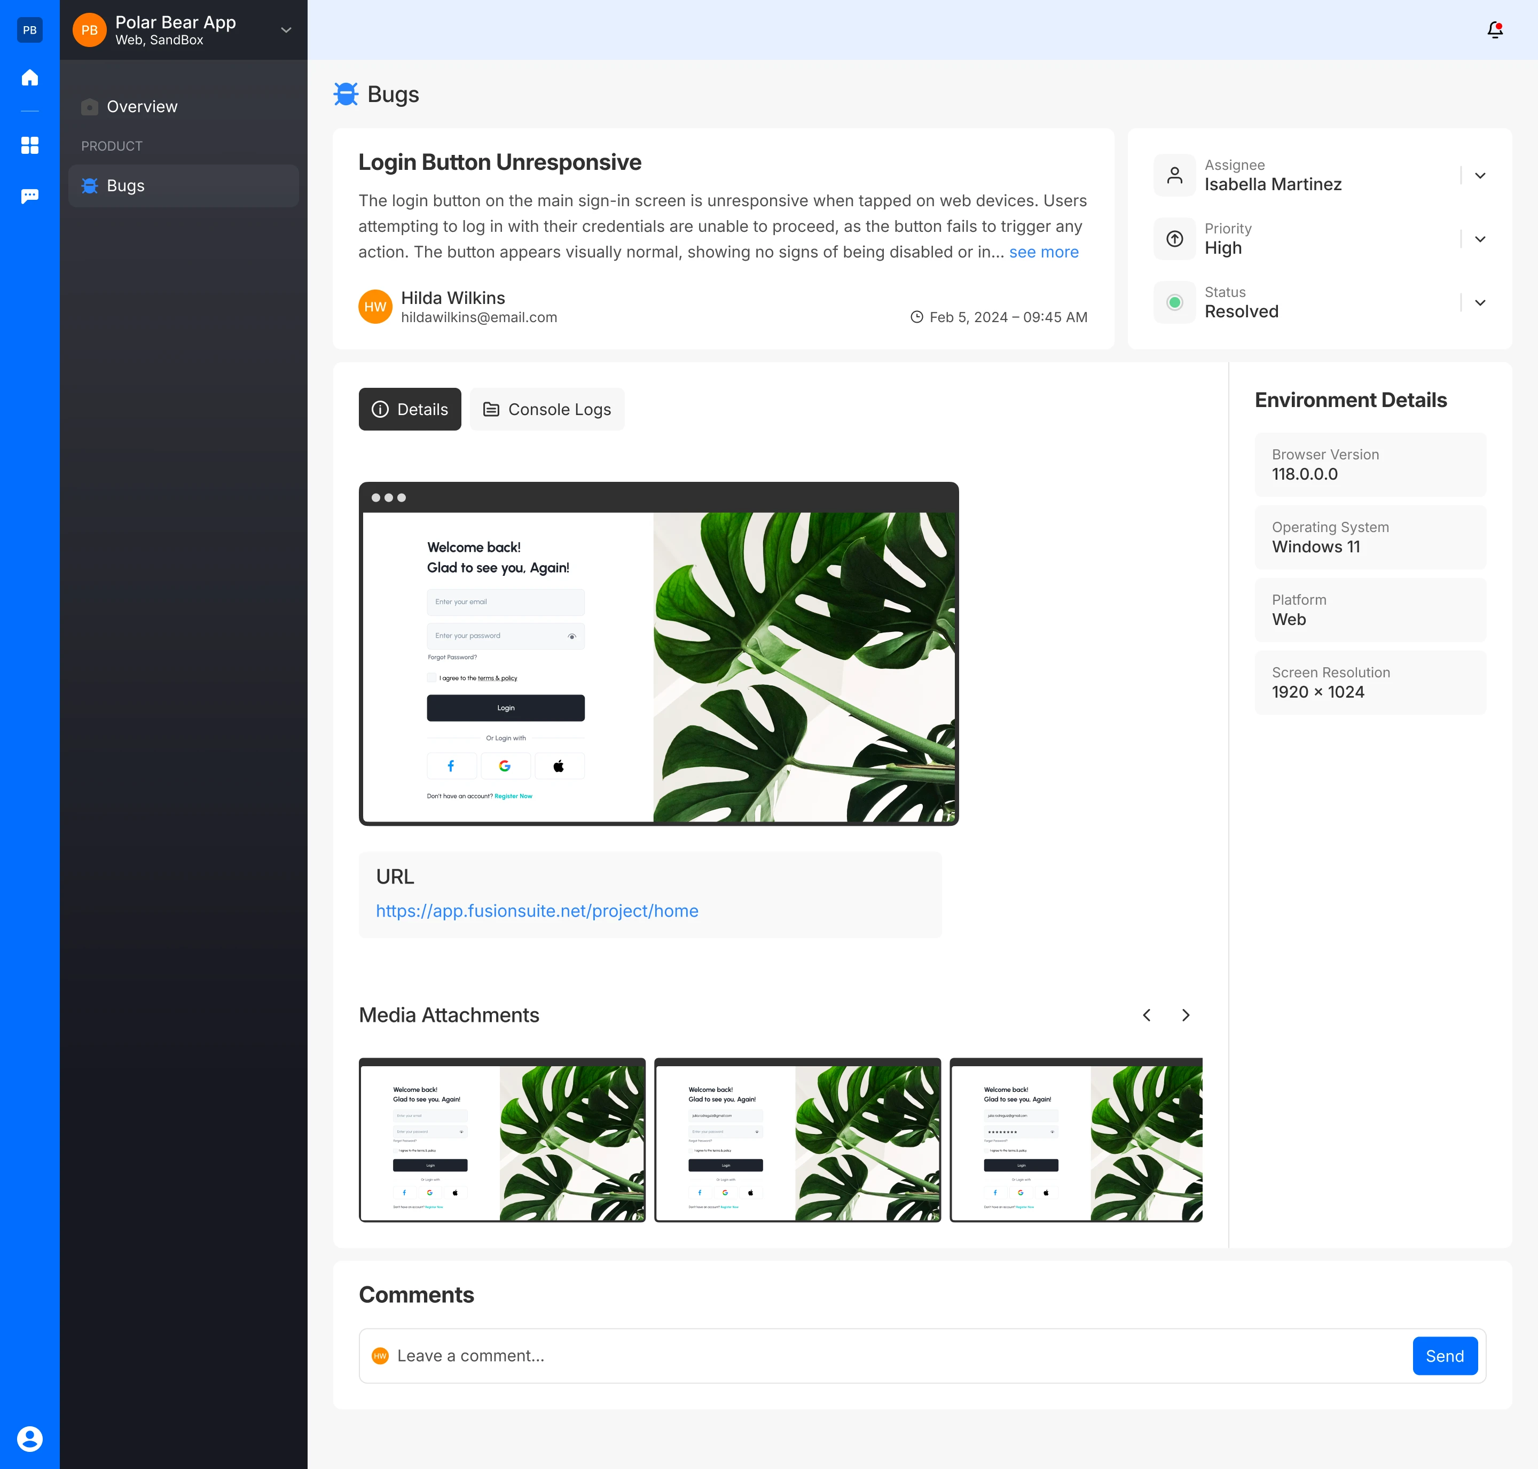Viewport: 1538px width, 1469px height.
Task: Open the app.fusionsuite.net URL link
Action: coord(537,911)
